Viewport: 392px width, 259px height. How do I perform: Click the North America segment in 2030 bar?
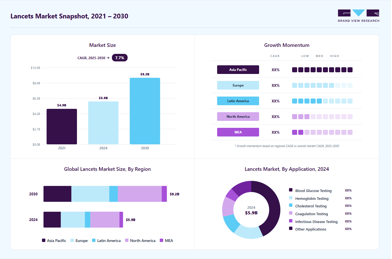(140, 194)
